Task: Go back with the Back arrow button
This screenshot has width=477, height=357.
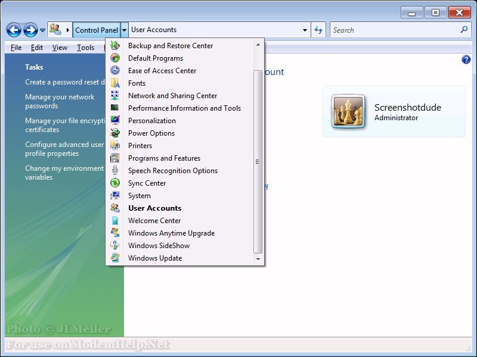Action: pyautogui.click(x=14, y=30)
